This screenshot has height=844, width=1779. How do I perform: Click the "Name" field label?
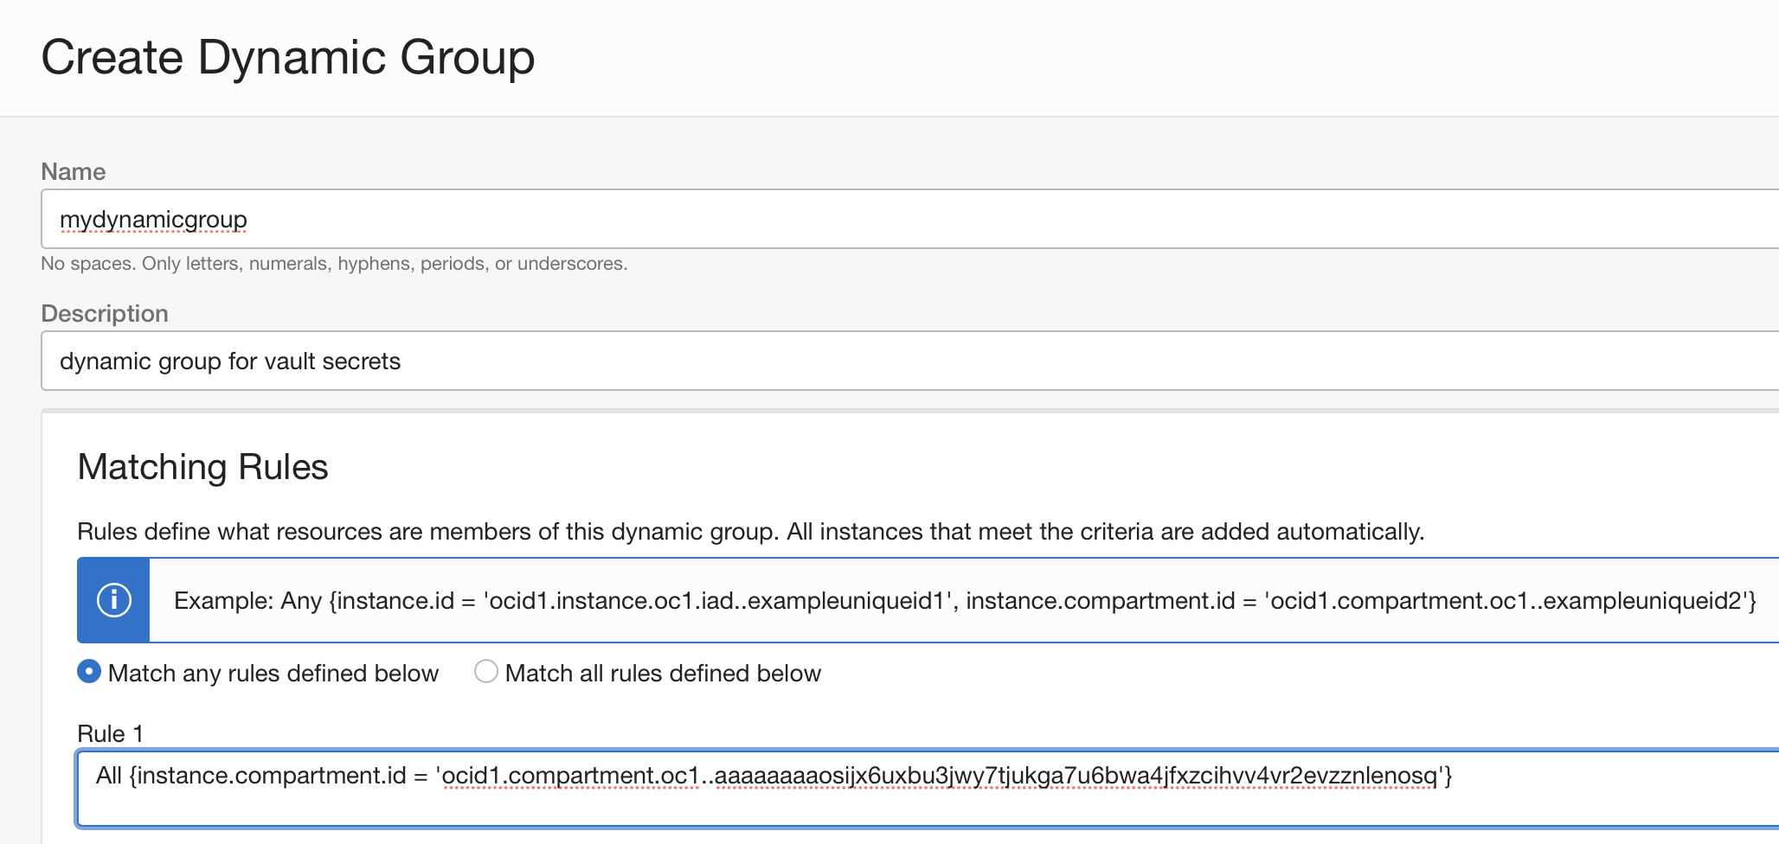tap(74, 172)
